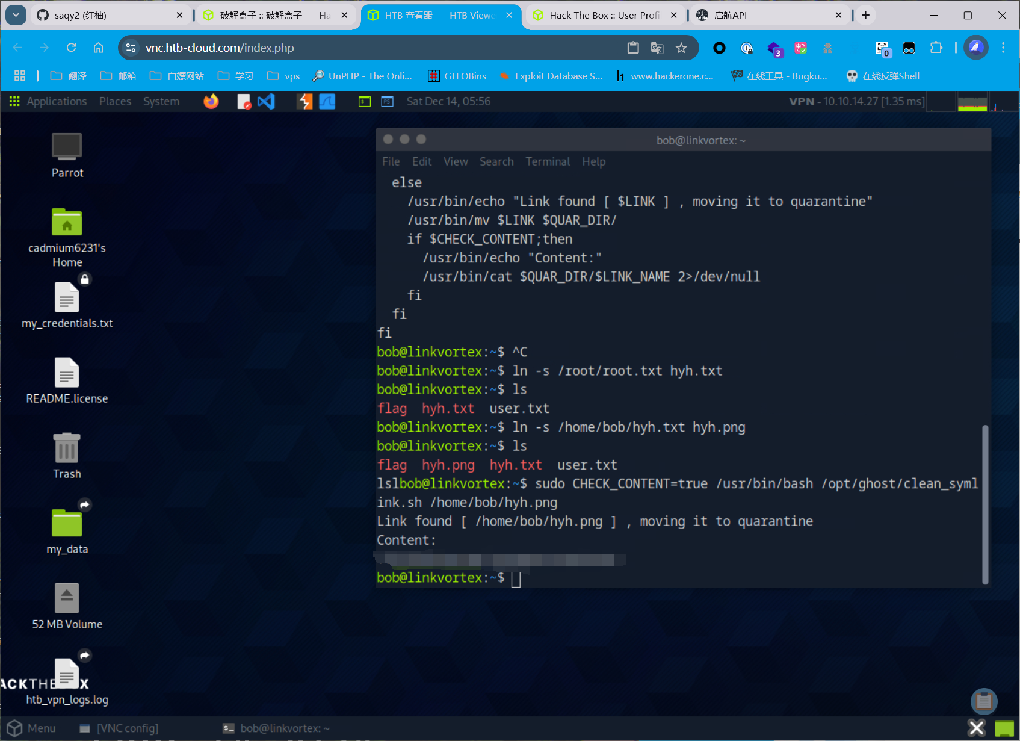Bookmark this page with the star icon

pyautogui.click(x=681, y=48)
